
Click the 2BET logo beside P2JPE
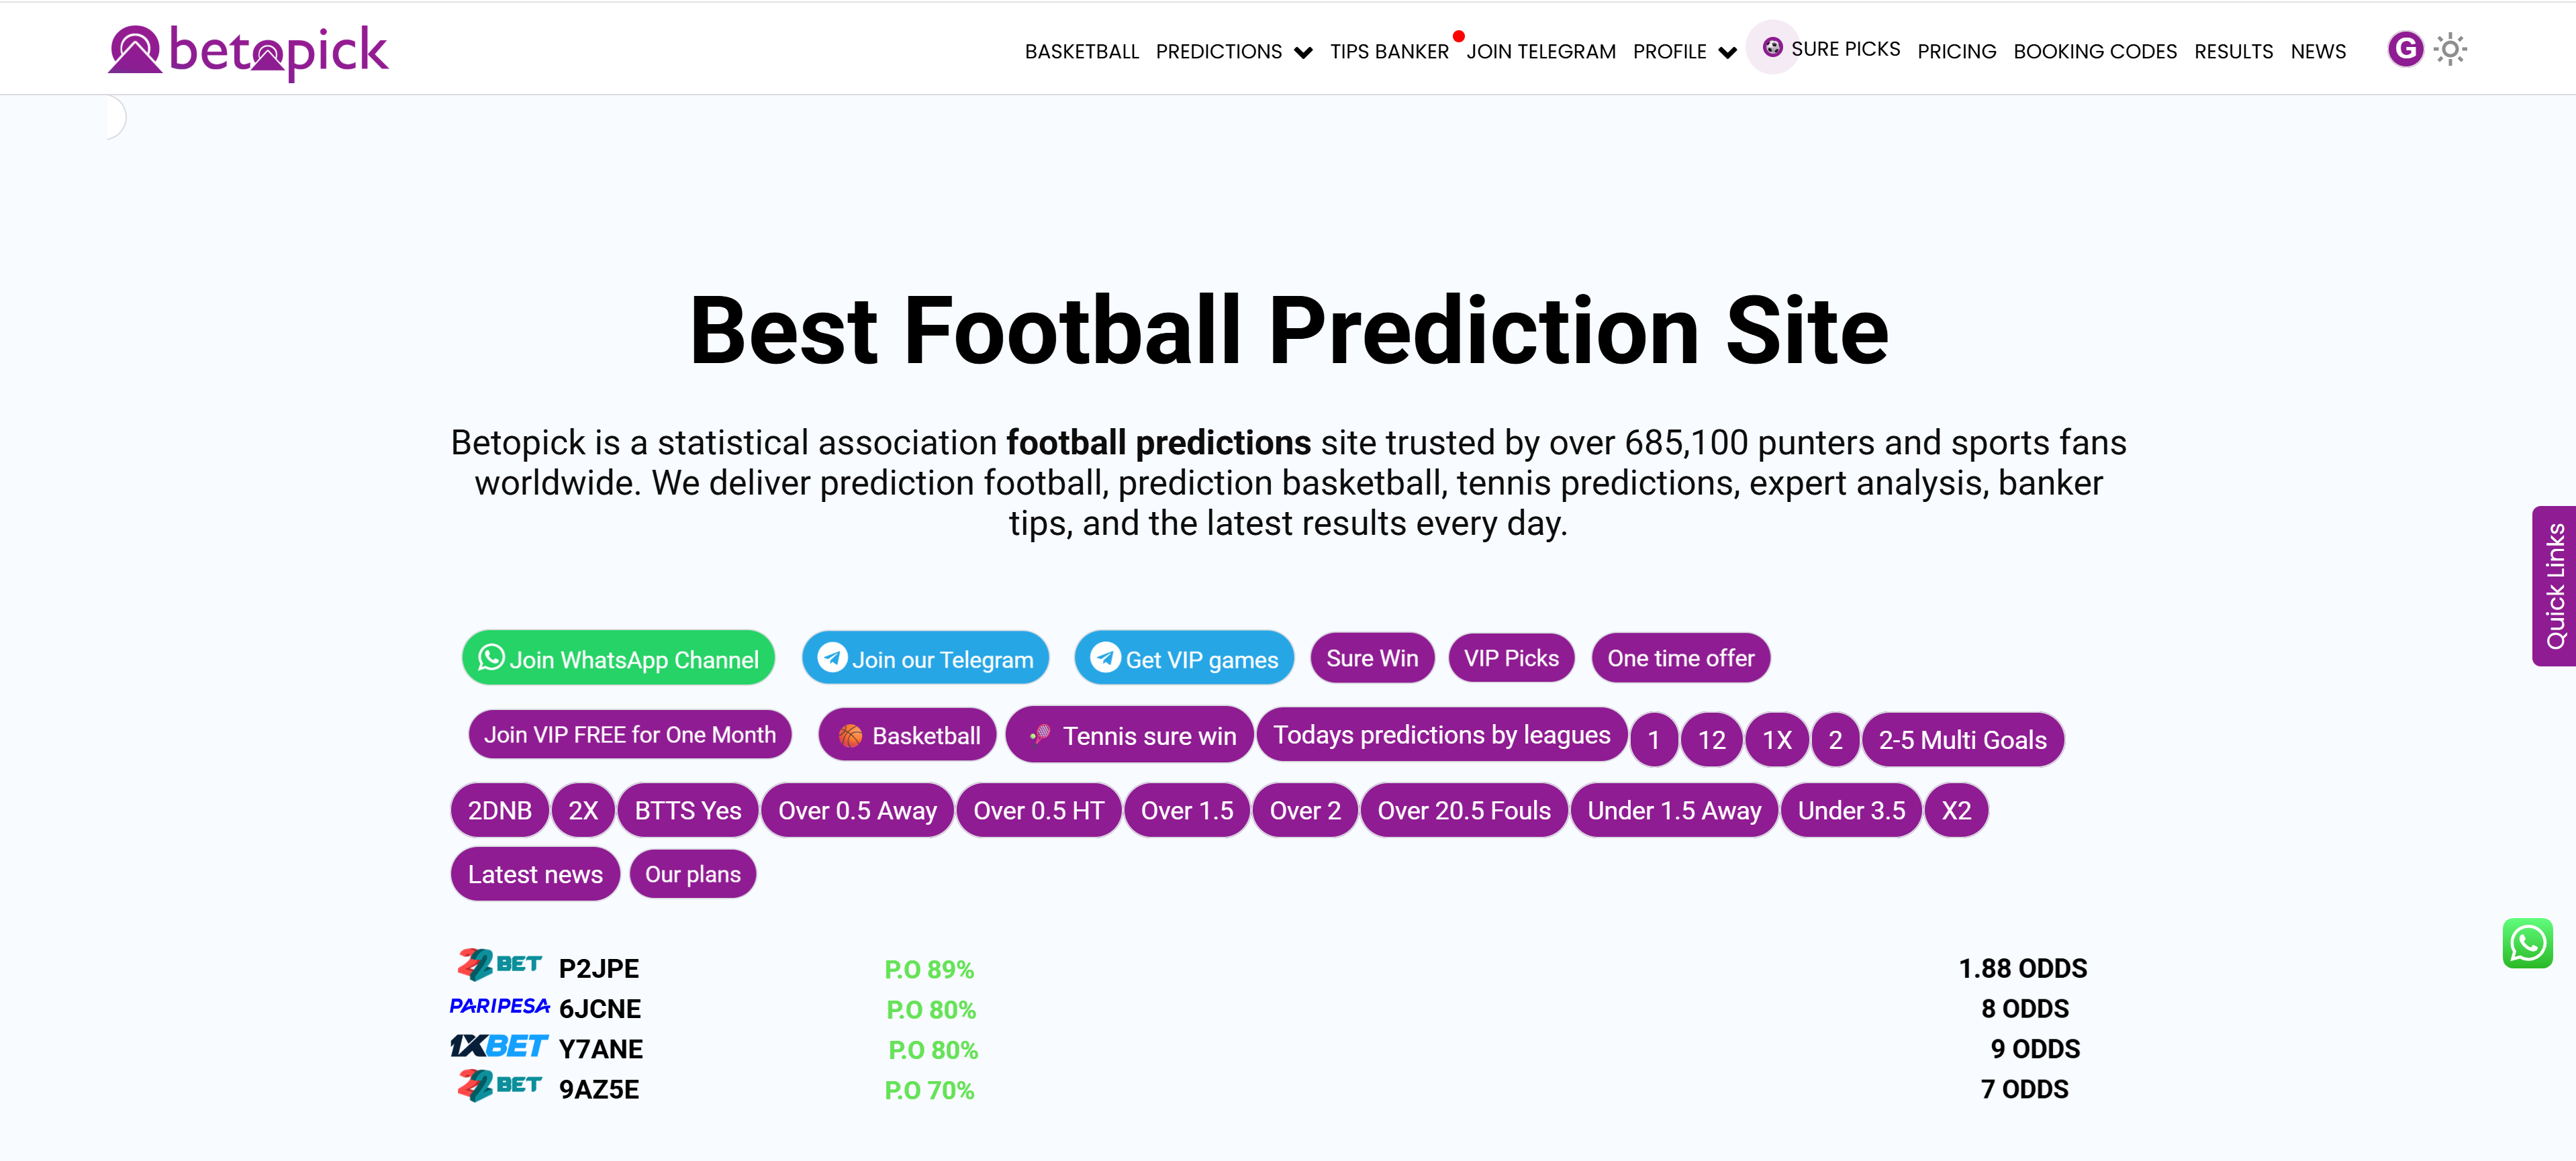pos(499,965)
